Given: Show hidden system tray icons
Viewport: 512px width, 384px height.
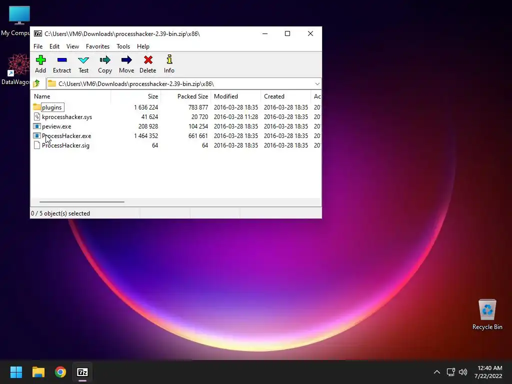Looking at the screenshot, I should [437, 372].
